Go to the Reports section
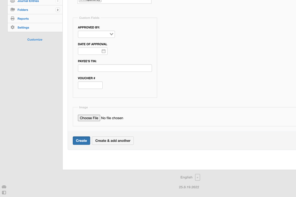The width and height of the screenshot is (296, 197). tap(23, 19)
